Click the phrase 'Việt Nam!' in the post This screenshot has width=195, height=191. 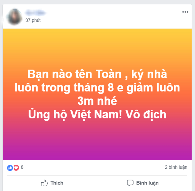click(x=96, y=115)
